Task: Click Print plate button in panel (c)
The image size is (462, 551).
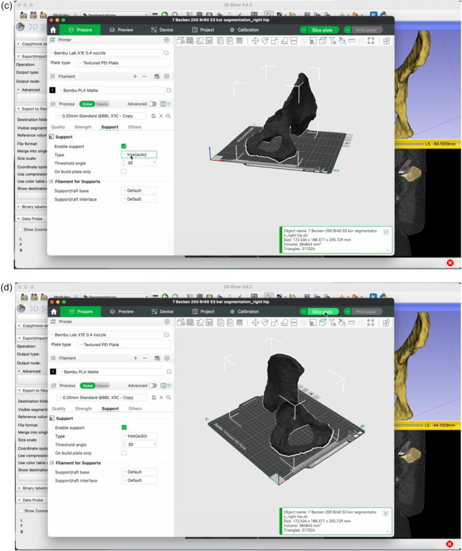Action: (x=366, y=30)
